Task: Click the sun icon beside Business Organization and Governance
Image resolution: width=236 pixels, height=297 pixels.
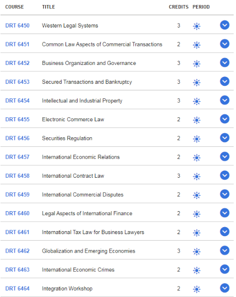Action: click(196, 64)
